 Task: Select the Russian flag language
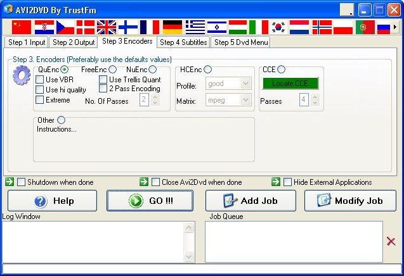pyautogui.click(x=384, y=27)
